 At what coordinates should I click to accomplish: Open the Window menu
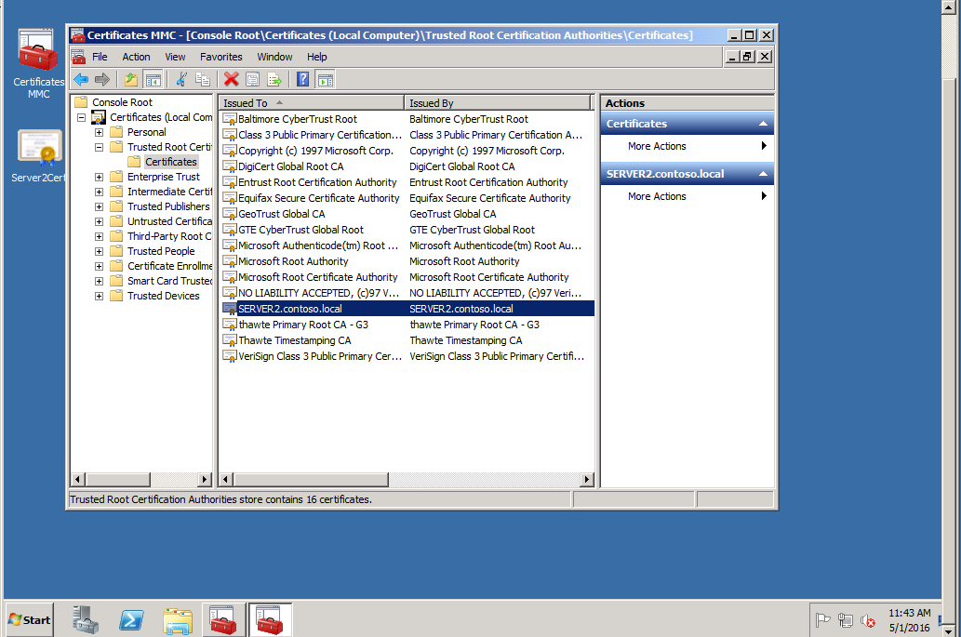[x=274, y=57]
